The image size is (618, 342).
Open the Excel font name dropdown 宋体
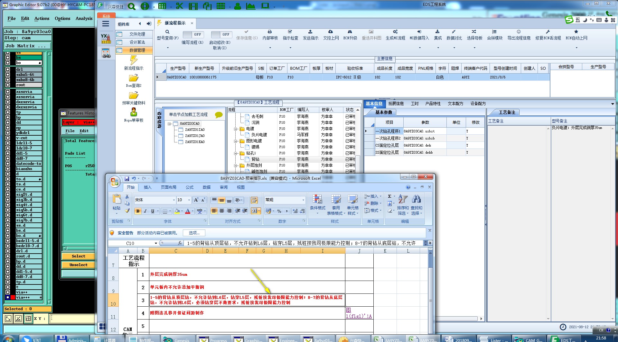click(174, 200)
